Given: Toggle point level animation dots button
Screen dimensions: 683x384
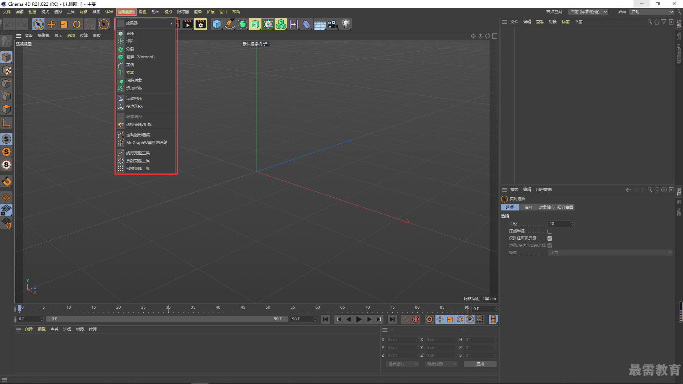Looking at the screenshot, I should coord(480,319).
